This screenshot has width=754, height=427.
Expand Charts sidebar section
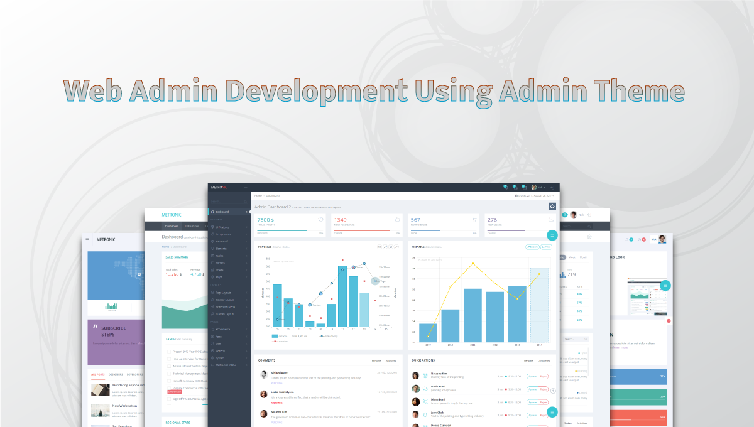point(229,270)
